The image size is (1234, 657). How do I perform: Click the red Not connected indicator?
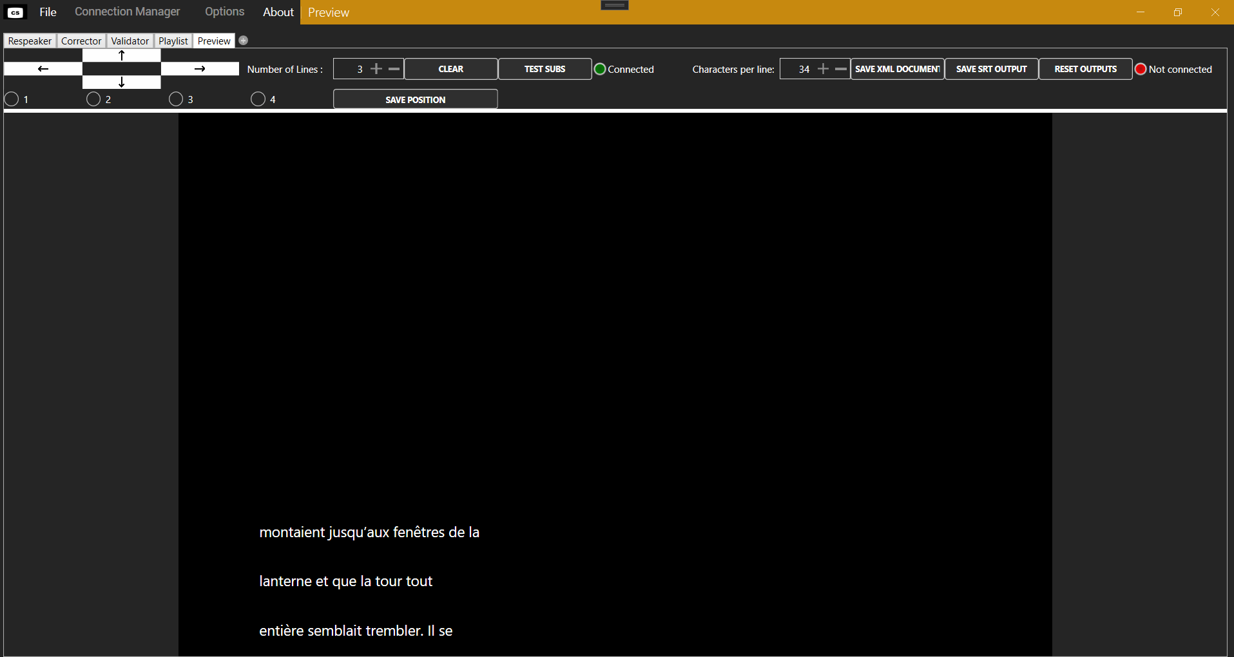click(1141, 69)
